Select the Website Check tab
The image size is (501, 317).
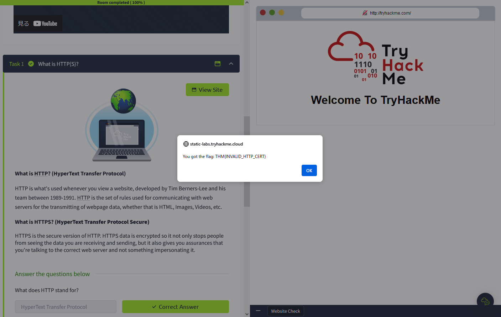tap(286, 311)
